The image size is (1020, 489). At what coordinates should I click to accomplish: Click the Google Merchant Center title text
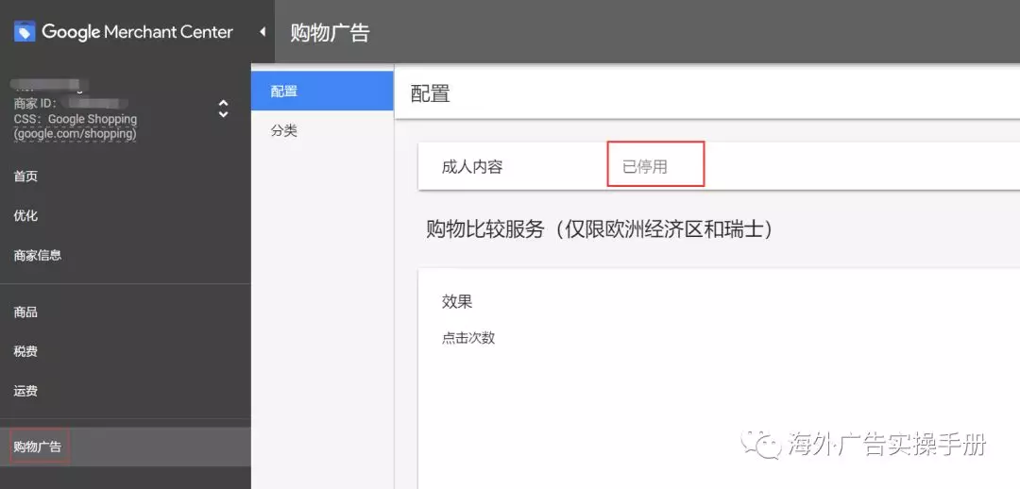137,32
